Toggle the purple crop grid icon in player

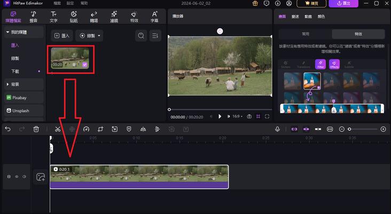click(x=258, y=117)
